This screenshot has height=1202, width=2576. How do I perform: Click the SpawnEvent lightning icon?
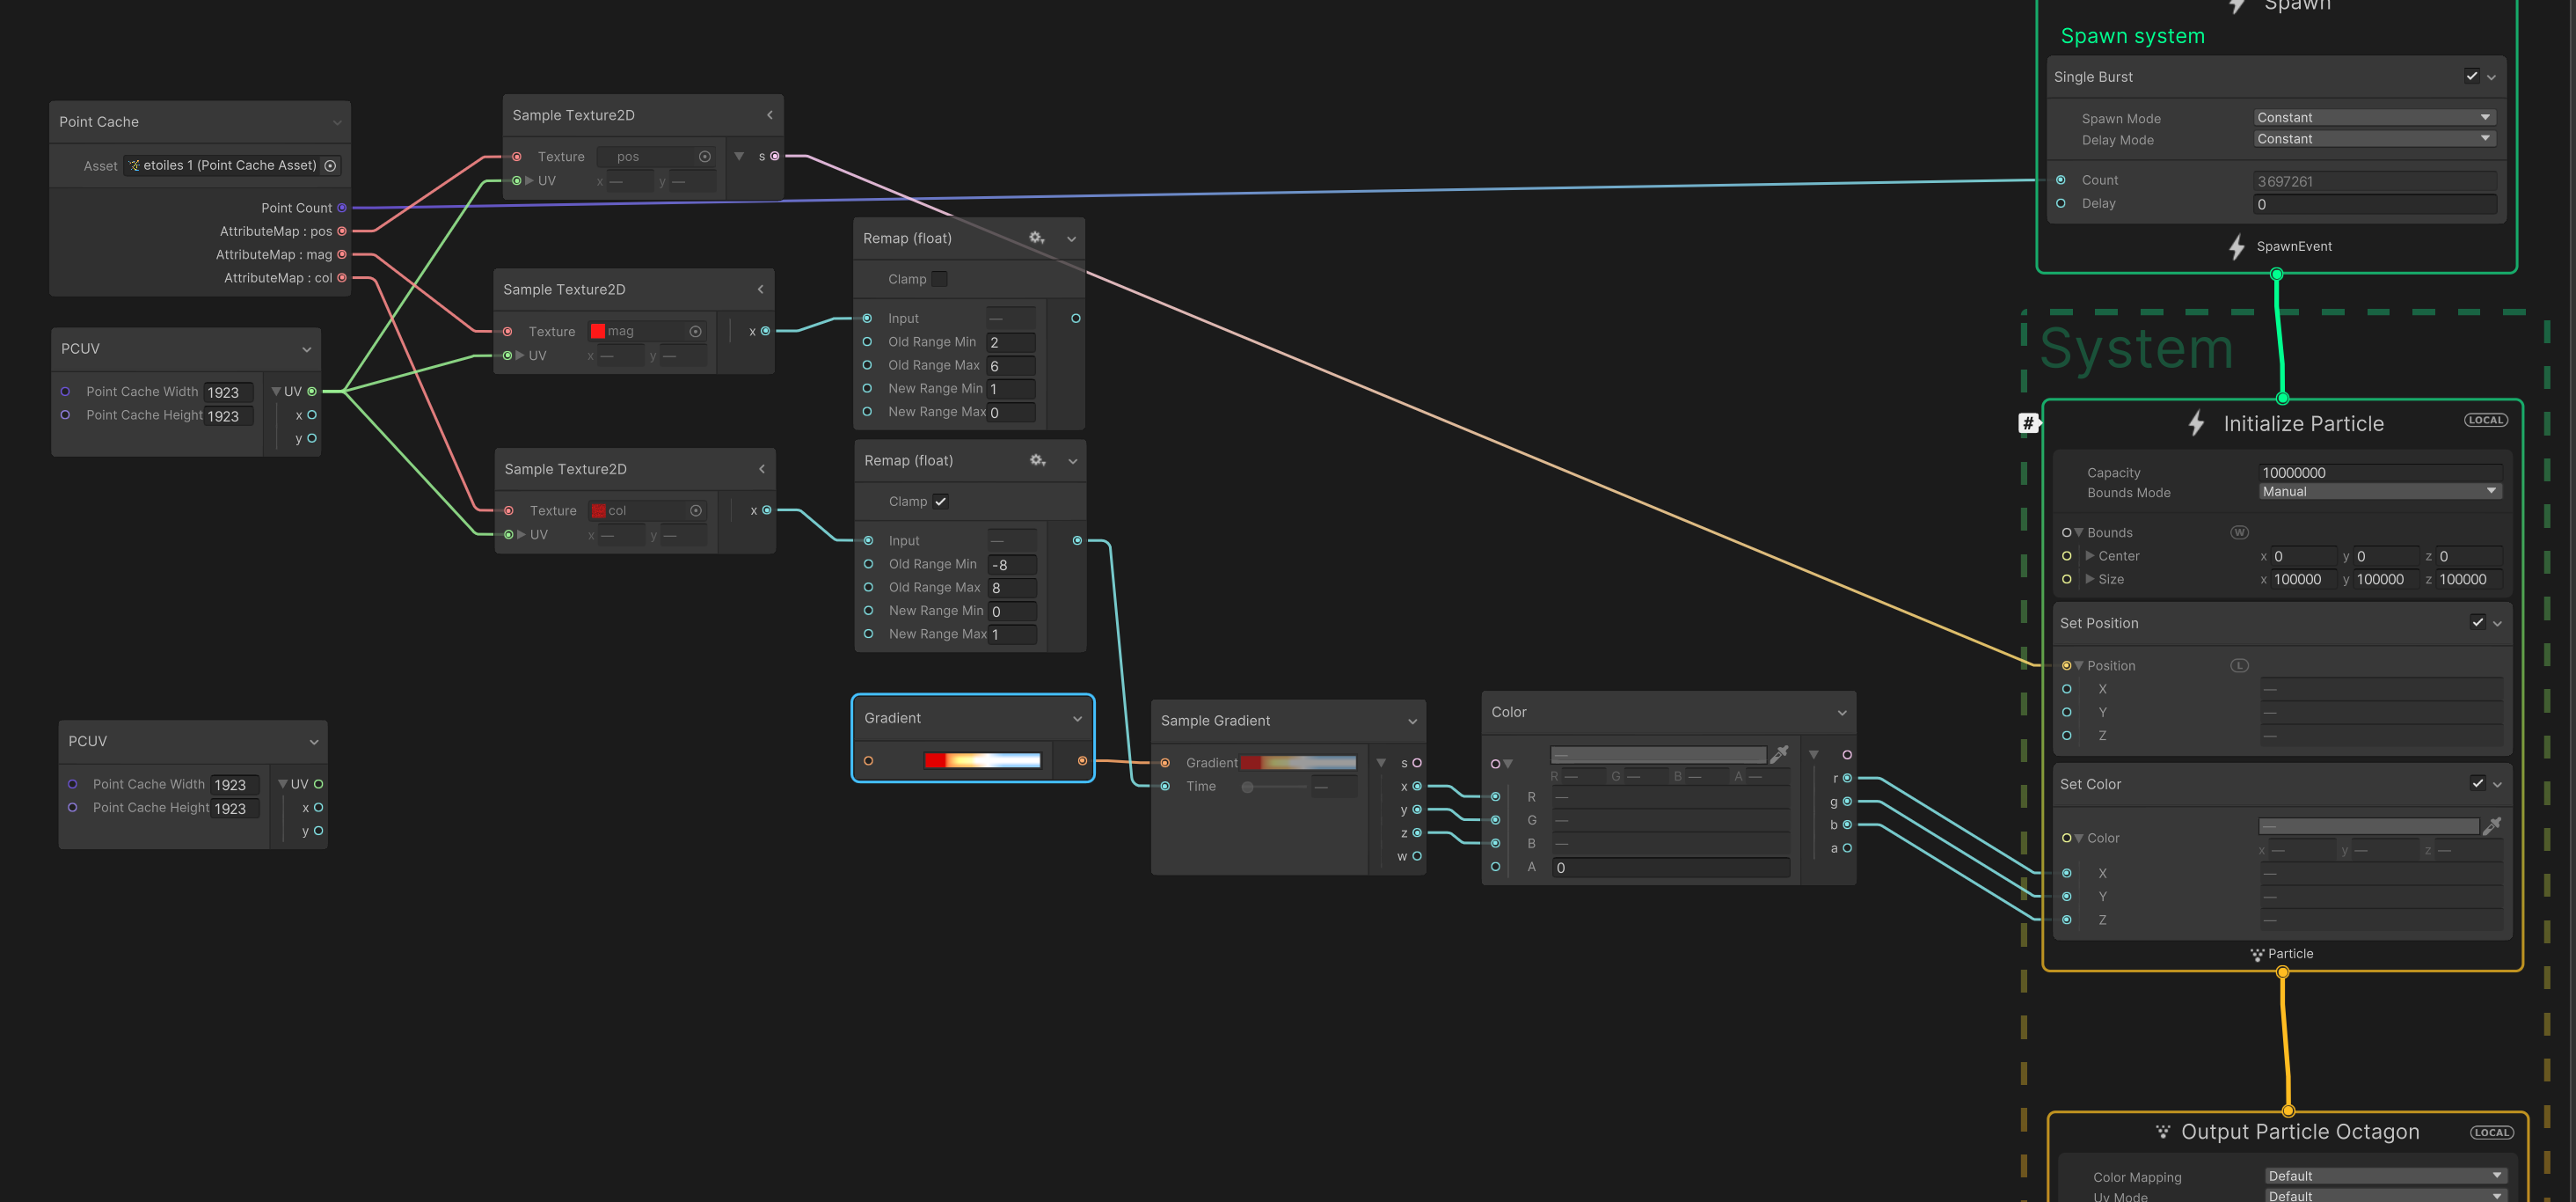2237,246
